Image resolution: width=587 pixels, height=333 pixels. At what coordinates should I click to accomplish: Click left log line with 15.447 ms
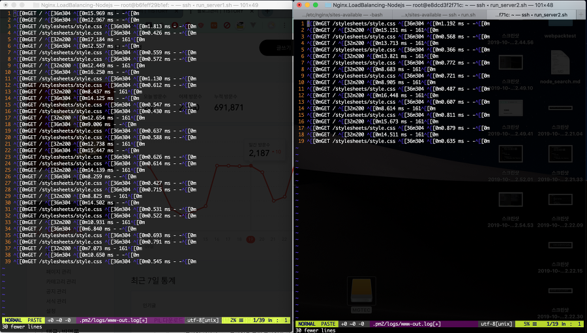click(76, 151)
